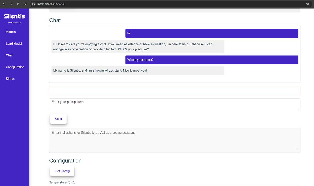Click the 'Whats your name?' message bubble
This screenshot has height=186, width=314.
(x=212, y=60)
